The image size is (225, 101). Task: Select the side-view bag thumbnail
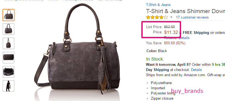pos(9,43)
